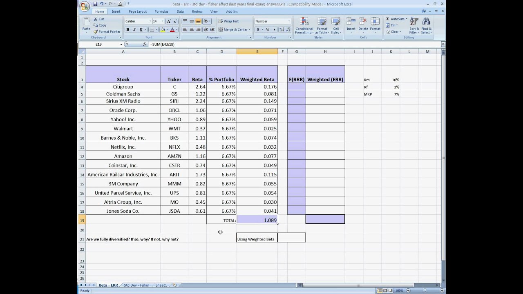Image resolution: width=523 pixels, height=294 pixels.
Task: Select column E header
Action: point(257,51)
